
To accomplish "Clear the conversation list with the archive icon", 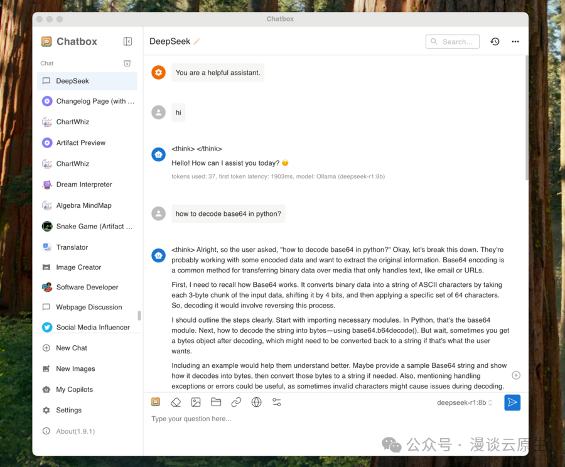I will (x=127, y=63).
